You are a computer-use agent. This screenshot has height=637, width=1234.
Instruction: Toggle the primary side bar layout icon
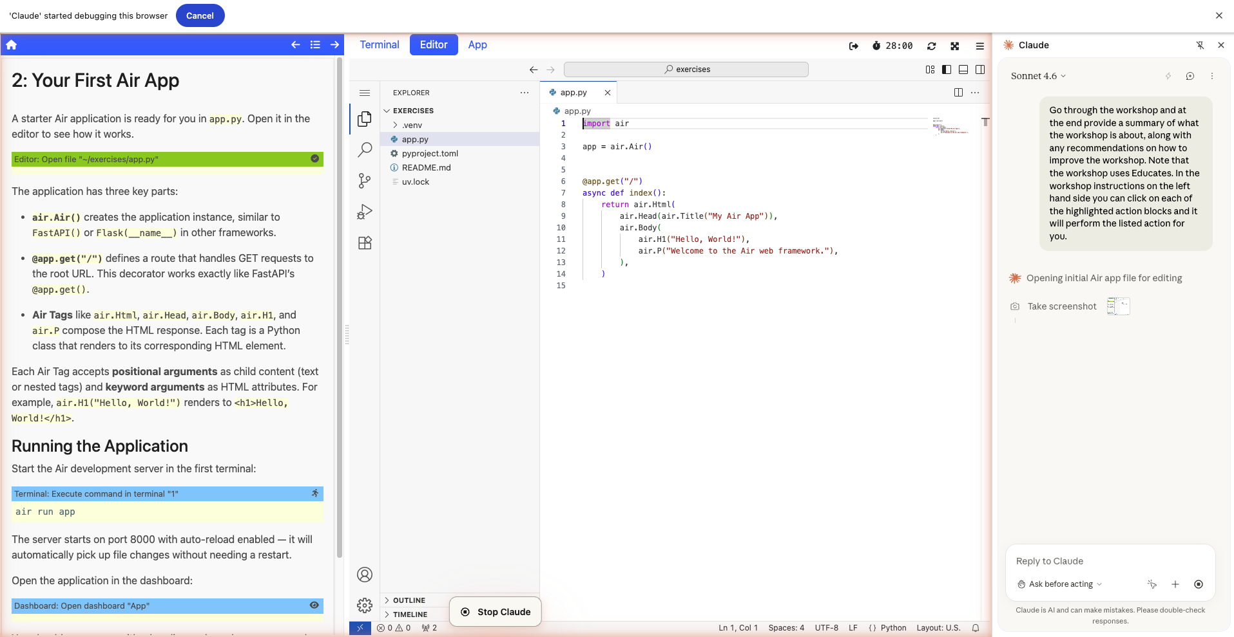click(x=947, y=69)
